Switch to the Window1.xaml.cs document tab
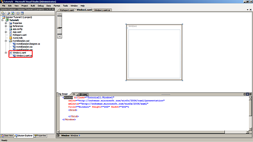This screenshot has height=142, width=253. click(x=102, y=10)
